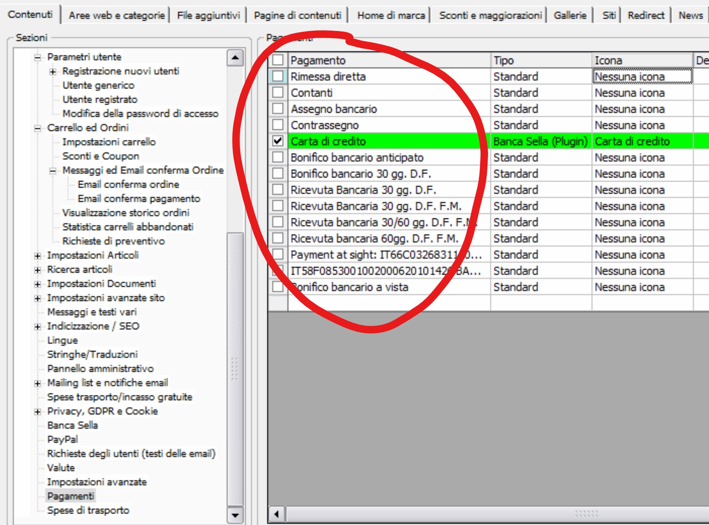
Task: Enable Bonifico bancario anticipato checkbox
Action: tap(278, 157)
